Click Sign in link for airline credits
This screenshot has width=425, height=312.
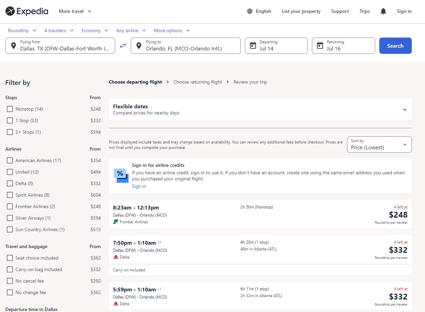pos(139,186)
